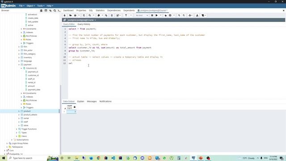Select the product table in the tree
The height and width of the screenshot is (161, 286).
tap(27, 111)
